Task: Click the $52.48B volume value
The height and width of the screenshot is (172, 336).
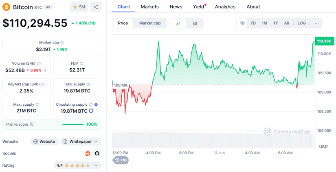Action: coord(15,70)
